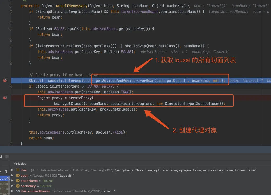The image size is (271, 195).
Task: Fold the isInfrastructureClass if block
Action: click(x=11, y=46)
